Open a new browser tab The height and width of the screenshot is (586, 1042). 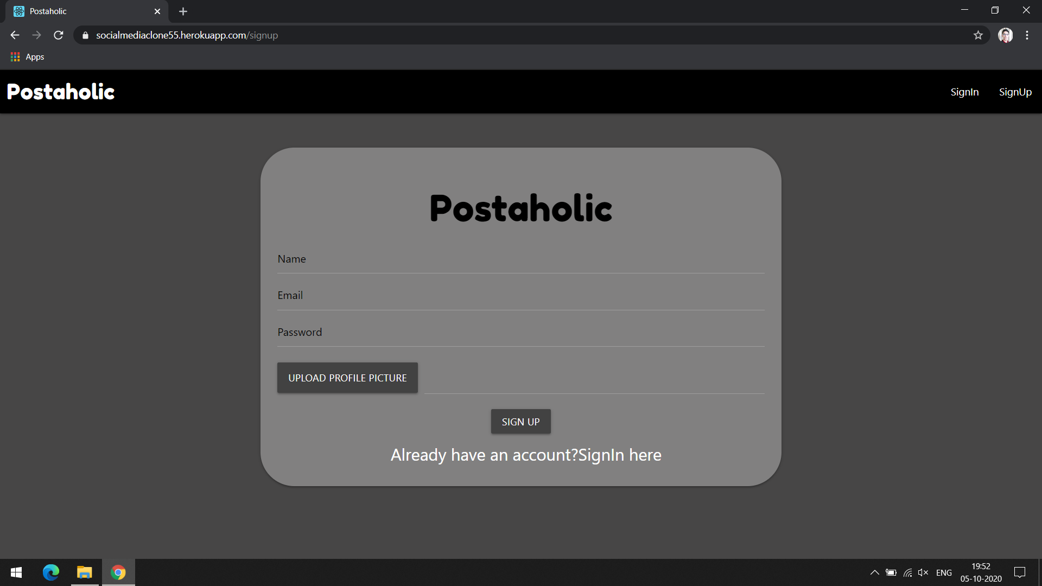[x=183, y=11]
